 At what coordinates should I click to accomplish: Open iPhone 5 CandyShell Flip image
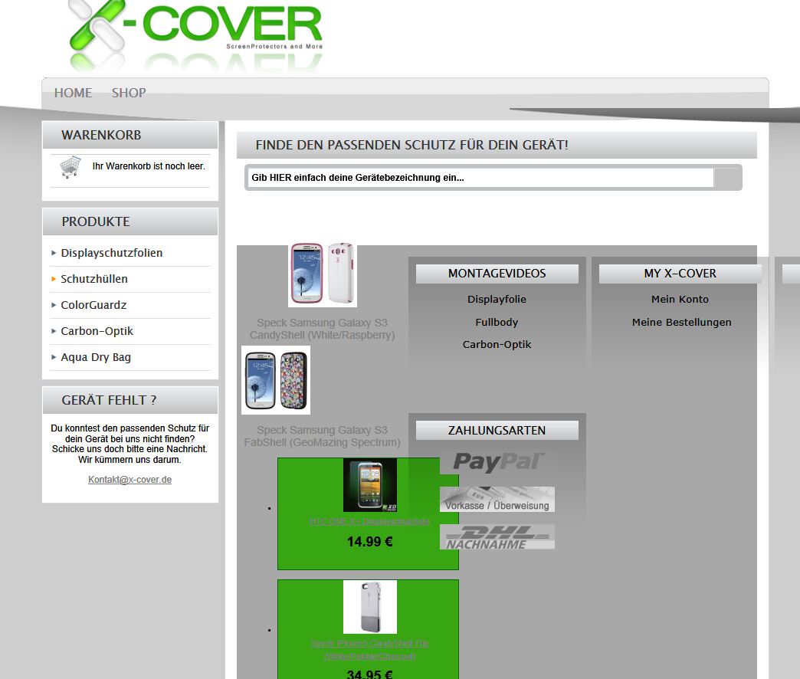coord(370,606)
